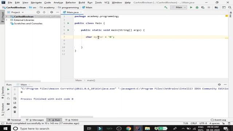Viewport: 233px width, 131px height.
Task: Click the src breadcrumb in navigation bar
Action: point(33,7)
